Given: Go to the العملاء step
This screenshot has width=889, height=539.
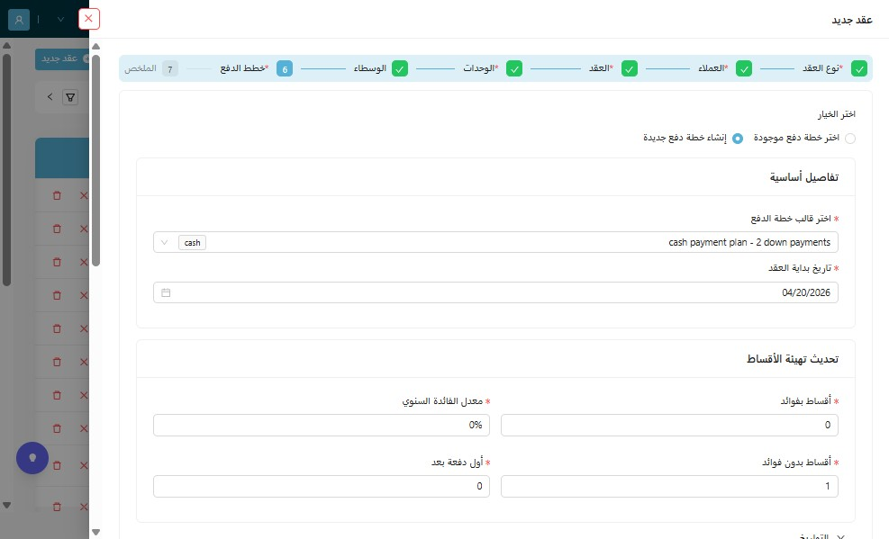Looking at the screenshot, I should 724,68.
